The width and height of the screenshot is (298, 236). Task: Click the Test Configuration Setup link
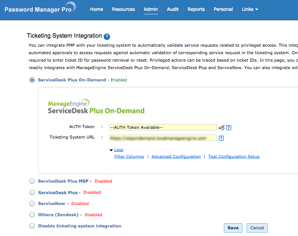click(234, 156)
